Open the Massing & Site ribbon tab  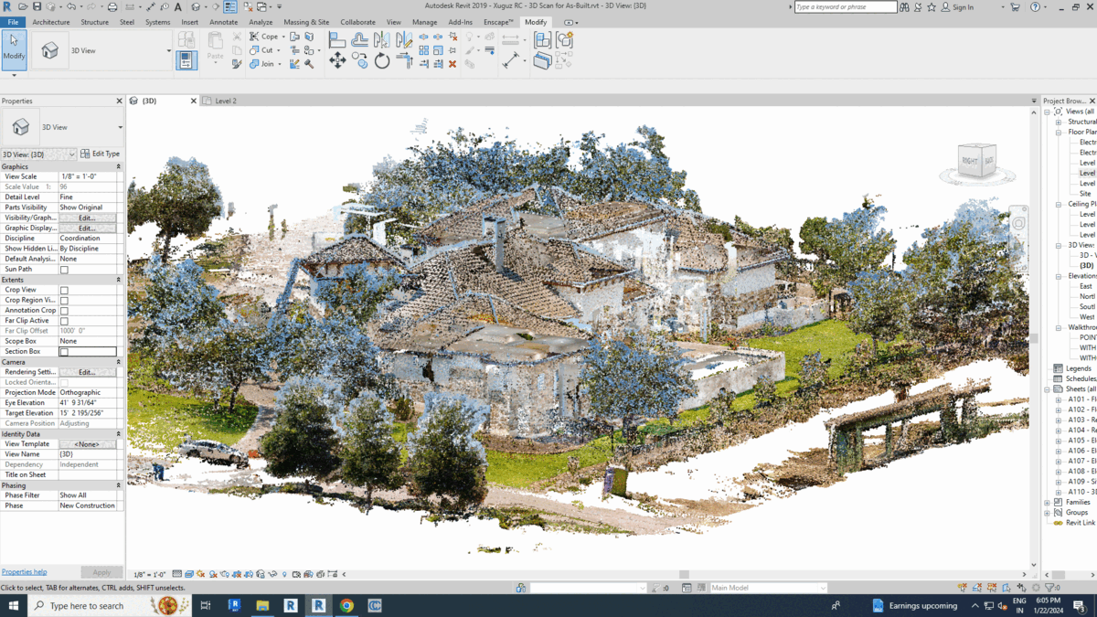(305, 22)
